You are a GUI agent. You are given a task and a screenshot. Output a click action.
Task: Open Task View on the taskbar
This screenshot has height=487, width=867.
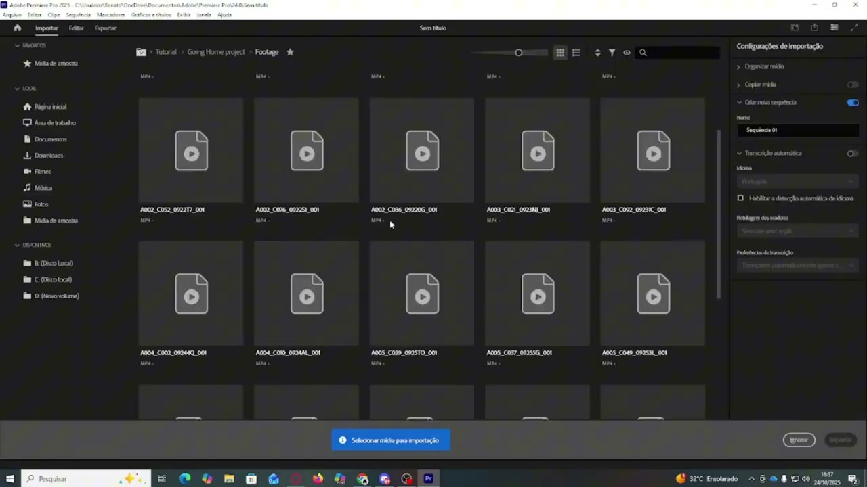point(162,479)
